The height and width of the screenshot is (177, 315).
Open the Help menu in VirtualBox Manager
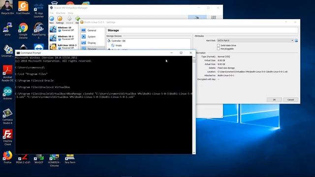click(70, 13)
